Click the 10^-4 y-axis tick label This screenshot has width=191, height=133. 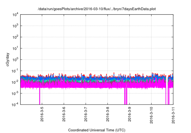(15, 104)
